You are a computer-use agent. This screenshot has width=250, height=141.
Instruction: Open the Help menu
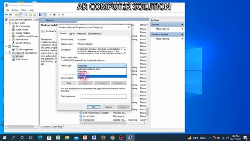[31, 10]
